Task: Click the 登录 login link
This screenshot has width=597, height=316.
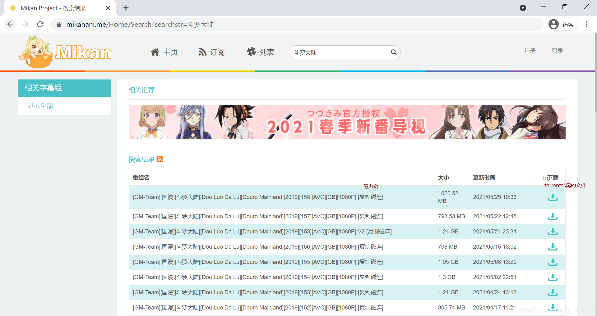Action: click(x=558, y=51)
